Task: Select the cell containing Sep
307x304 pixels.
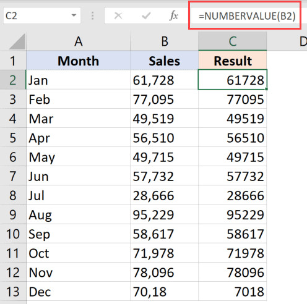Action: 79,234
